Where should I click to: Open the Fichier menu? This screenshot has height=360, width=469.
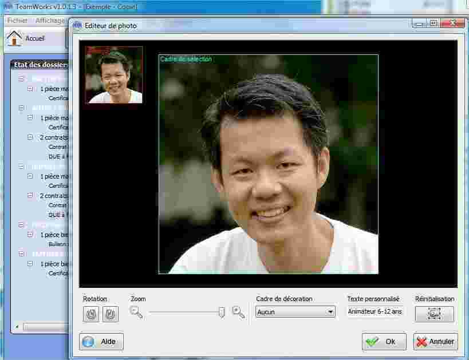17,21
